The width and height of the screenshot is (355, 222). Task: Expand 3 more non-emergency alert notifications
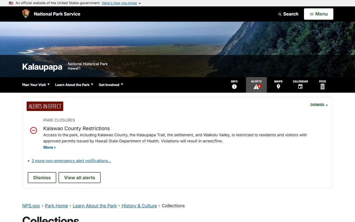click(71, 161)
